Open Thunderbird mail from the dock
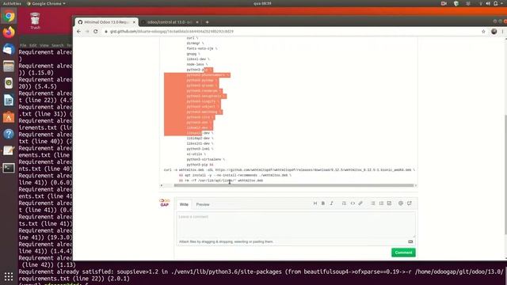The width and height of the screenshot is (507, 285). [9, 49]
